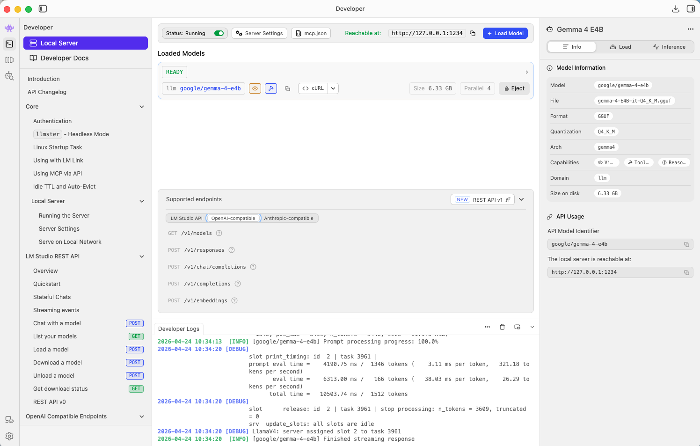Open the Gemma 4 E4B three-dot menu
This screenshot has width=700, height=446.
(x=690, y=29)
